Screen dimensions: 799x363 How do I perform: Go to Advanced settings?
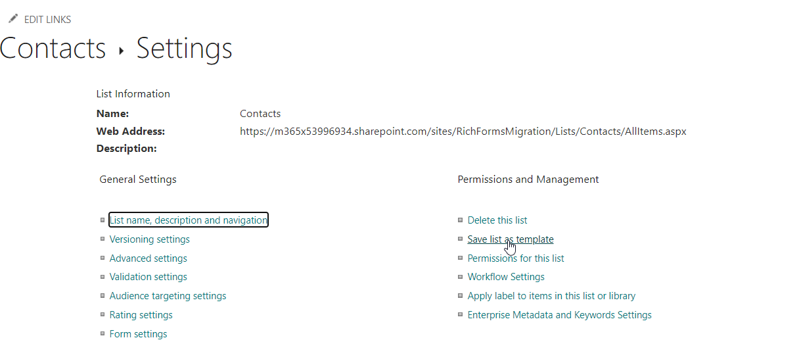coord(148,258)
